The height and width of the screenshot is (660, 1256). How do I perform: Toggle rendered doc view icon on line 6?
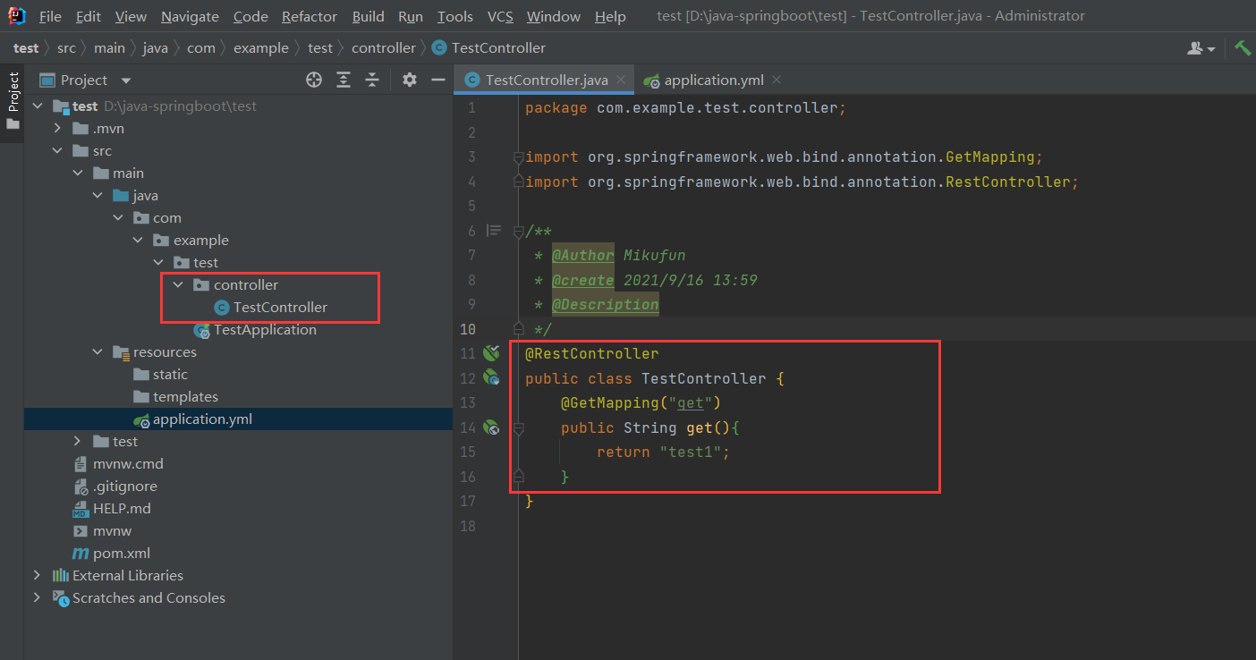[494, 231]
